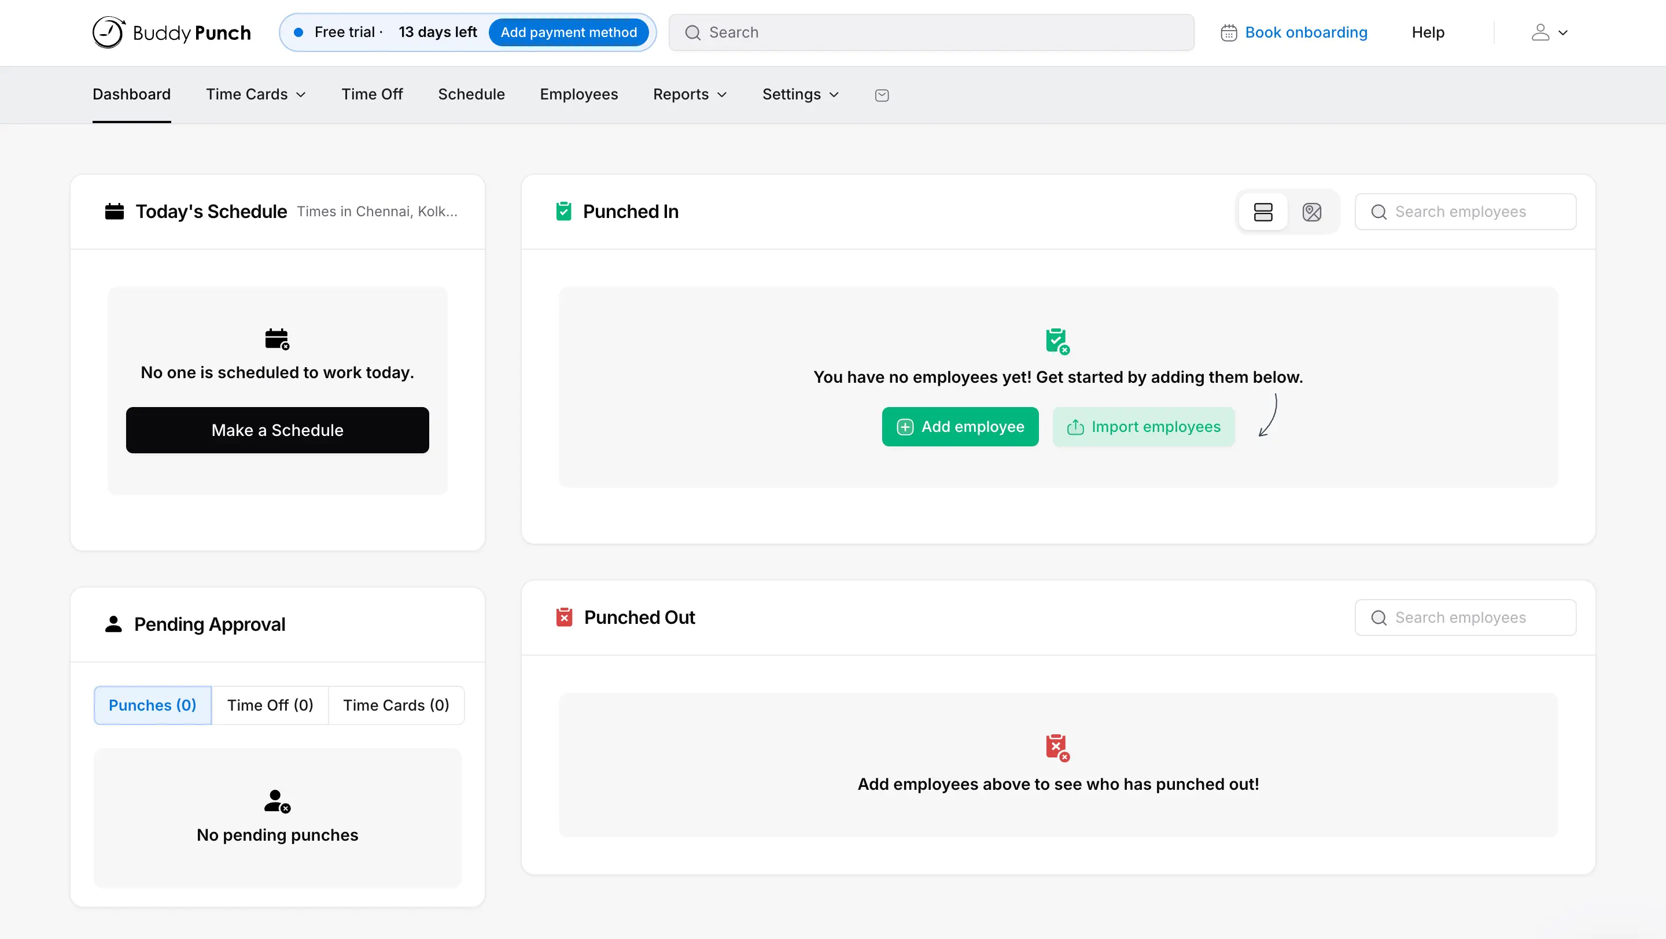Focus Punched Out Search employees field
This screenshot has width=1666, height=939.
click(x=1465, y=618)
